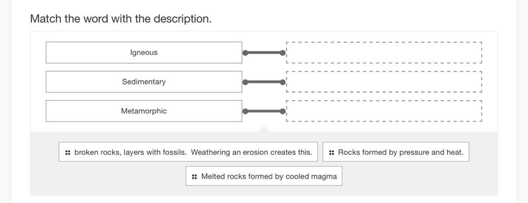Select the Sedimentary word box
Viewport: 528px width, 203px height.
(x=144, y=82)
